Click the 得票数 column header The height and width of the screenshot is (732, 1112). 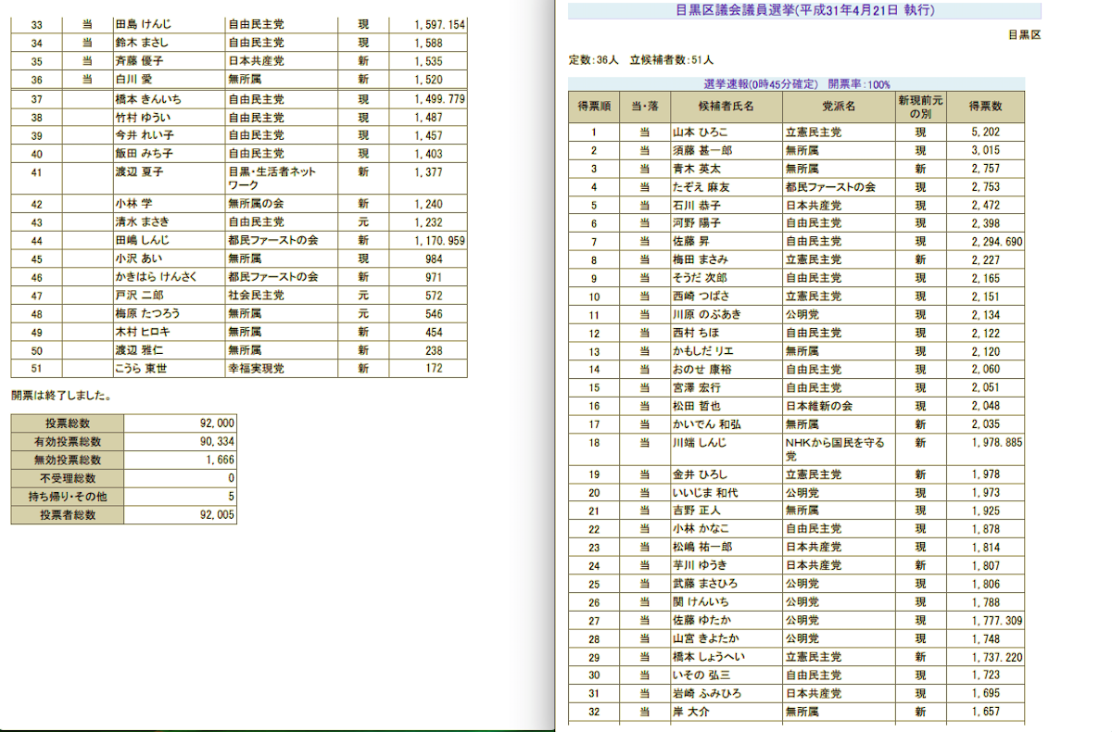(x=986, y=107)
